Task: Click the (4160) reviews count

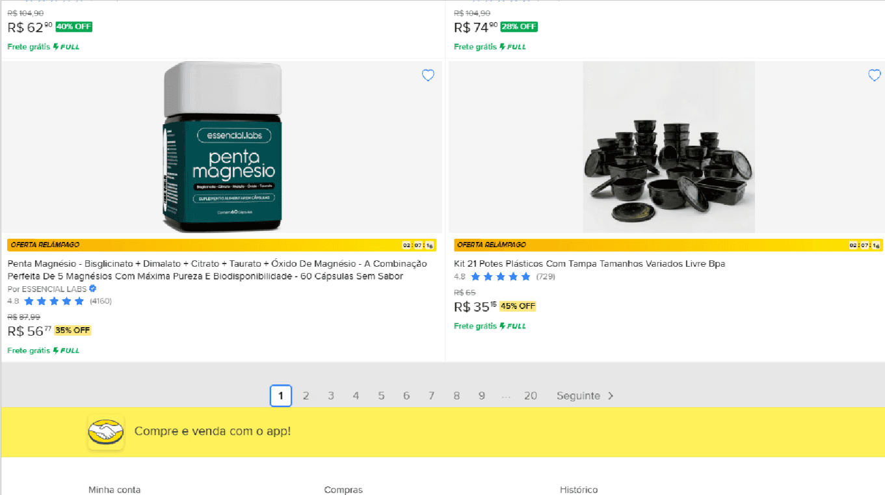Action: click(101, 301)
